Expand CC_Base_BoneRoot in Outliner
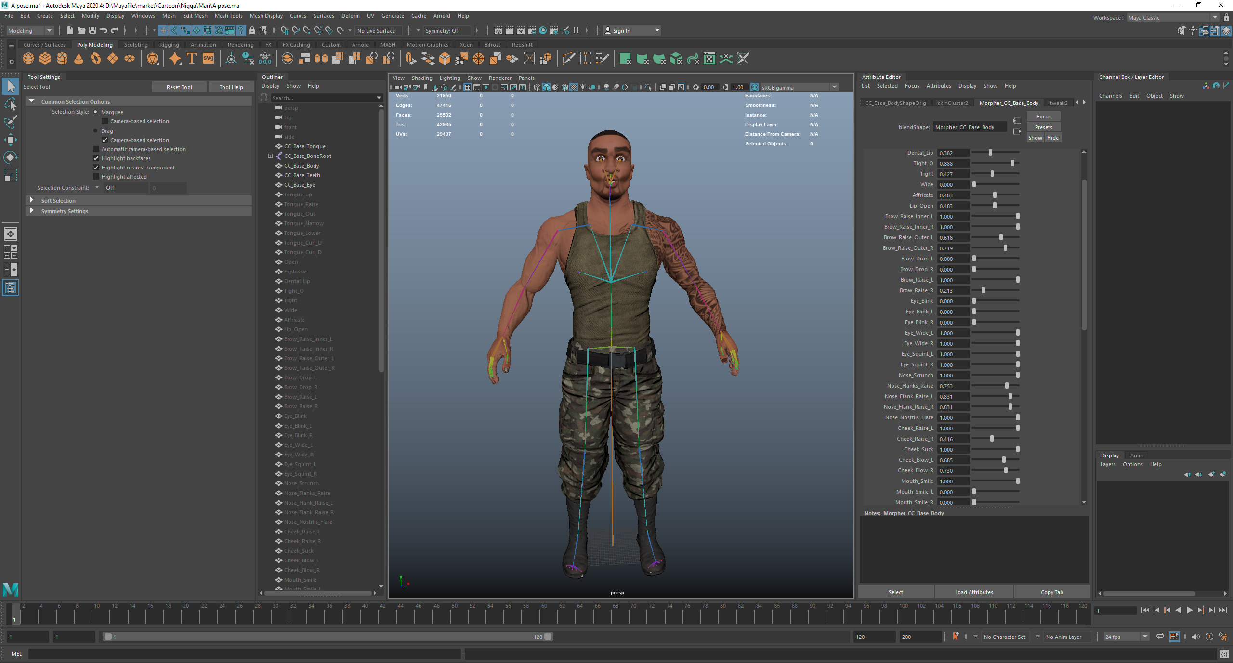Screen dimensions: 1233x663 [x=270, y=156]
